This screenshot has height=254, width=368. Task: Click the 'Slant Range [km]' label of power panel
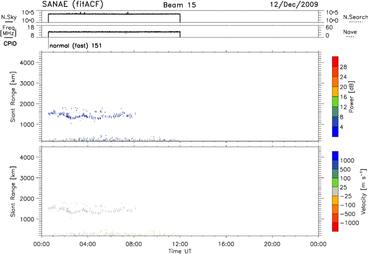(13, 97)
